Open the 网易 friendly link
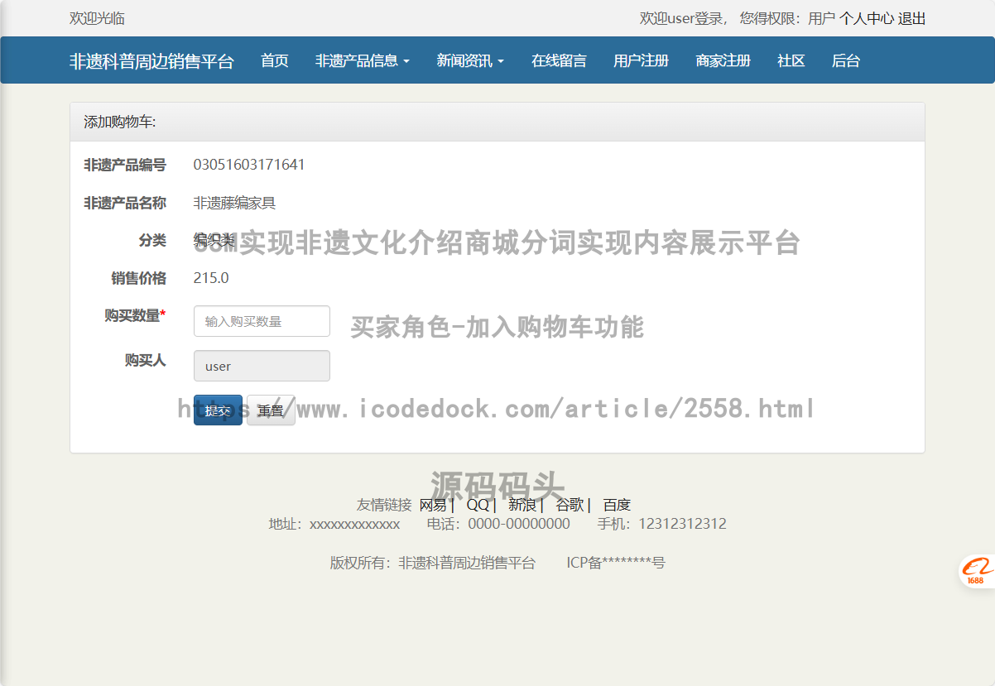995x686 pixels. coord(433,505)
